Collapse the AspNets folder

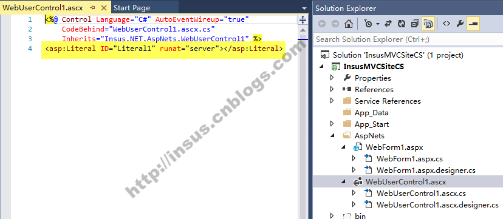tap(333, 136)
